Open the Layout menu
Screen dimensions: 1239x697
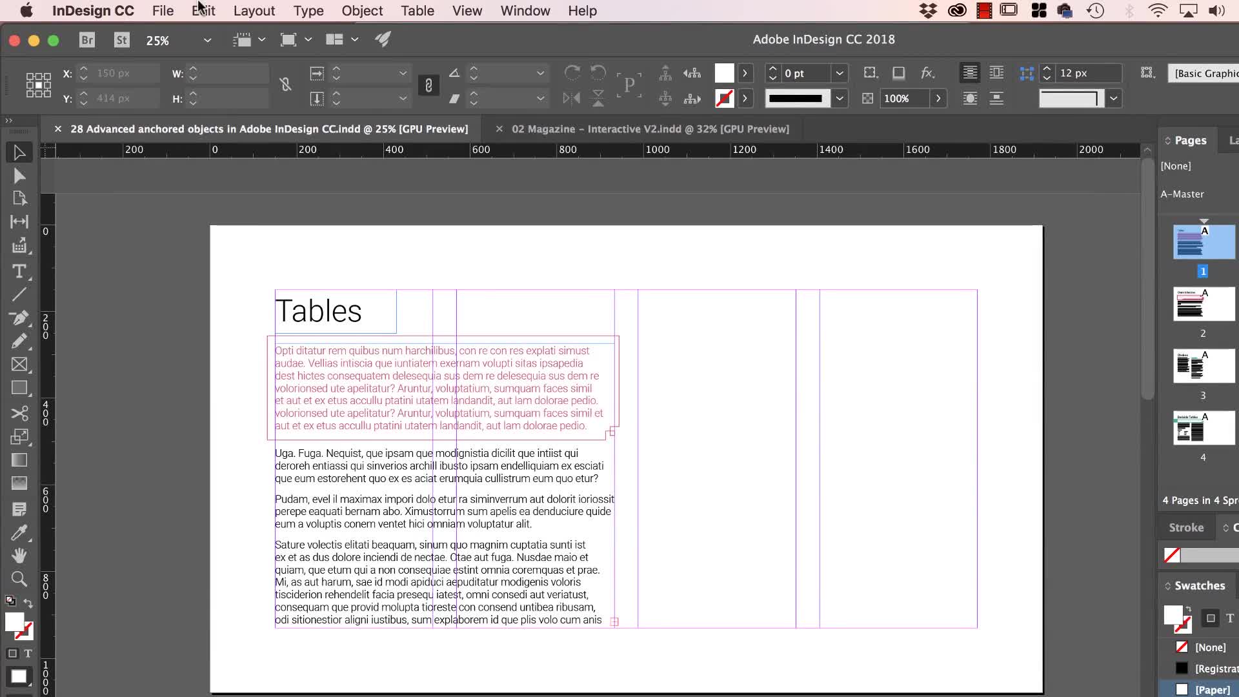(254, 10)
